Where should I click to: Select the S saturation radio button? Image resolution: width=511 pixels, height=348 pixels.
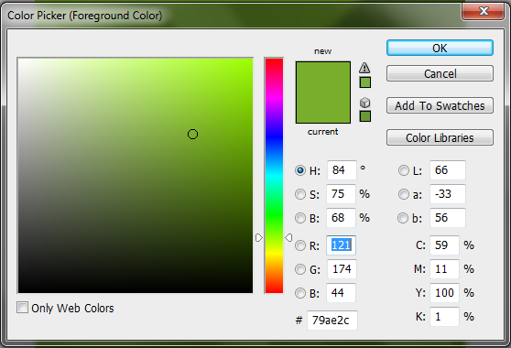[299, 194]
